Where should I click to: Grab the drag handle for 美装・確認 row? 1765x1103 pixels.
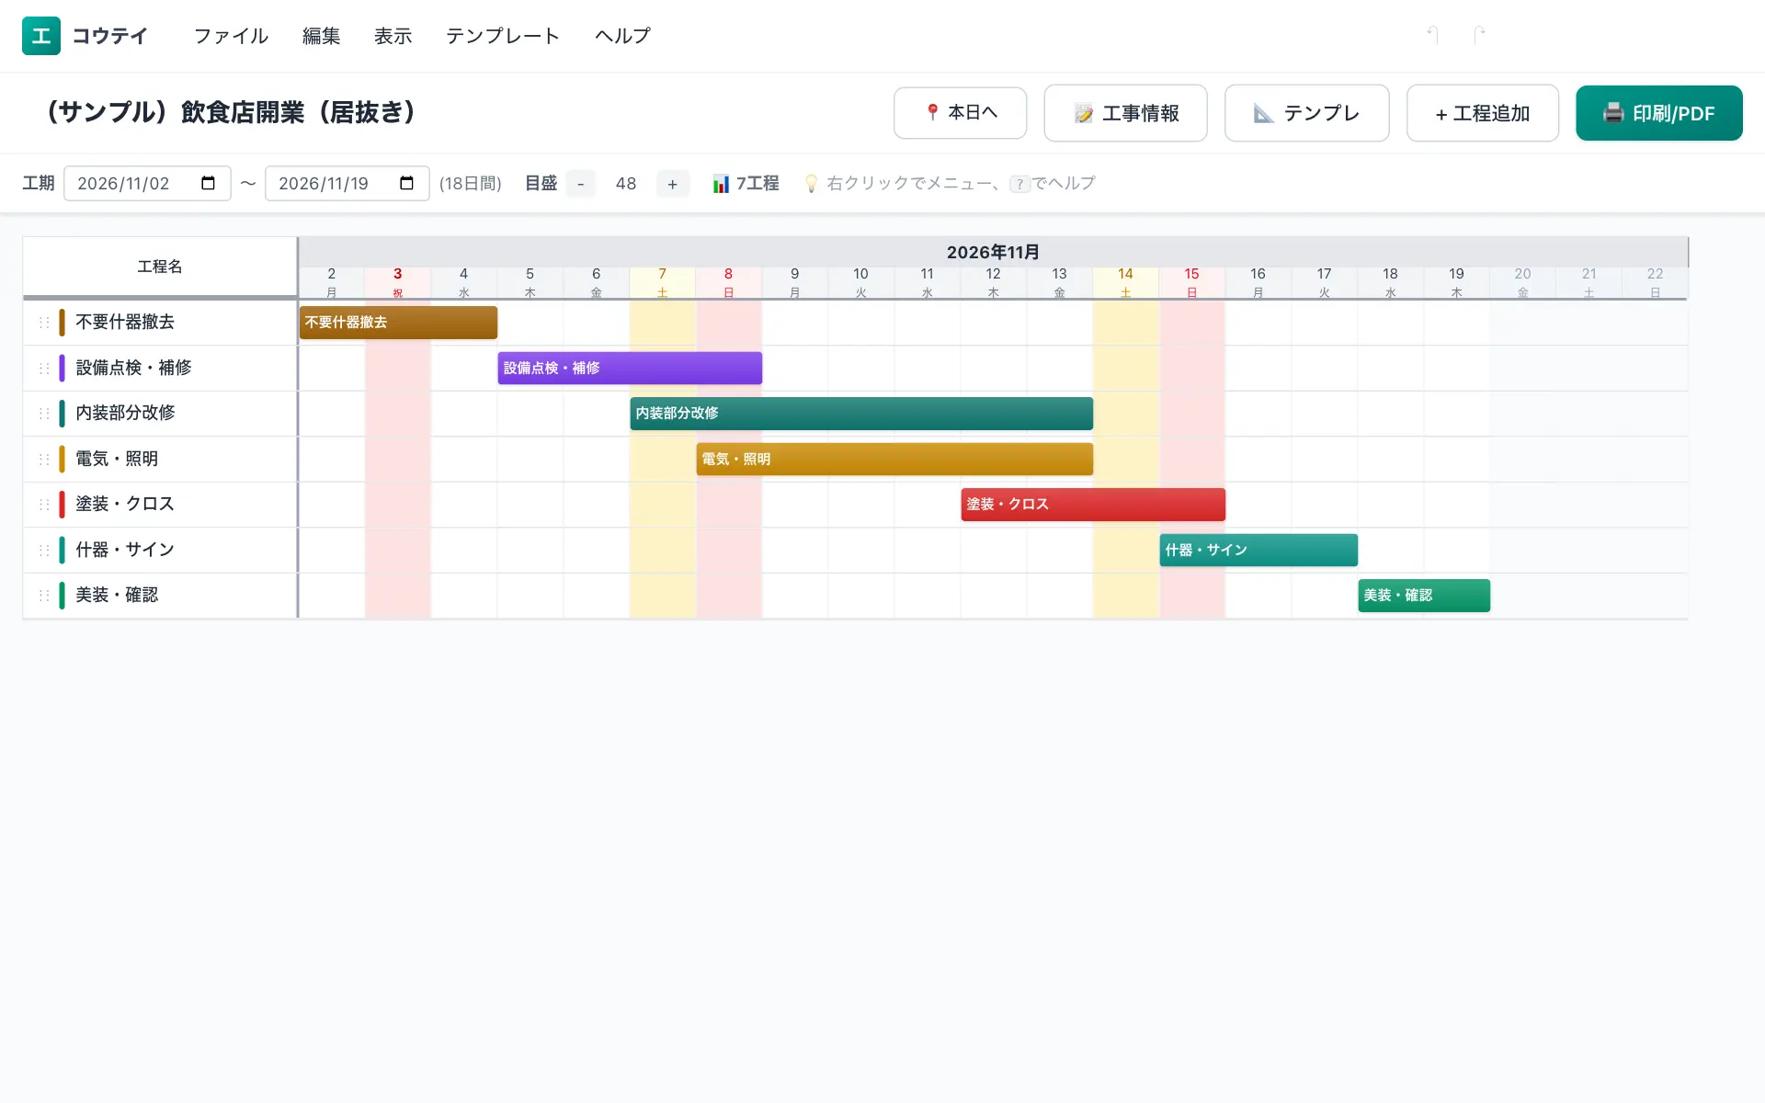(44, 596)
